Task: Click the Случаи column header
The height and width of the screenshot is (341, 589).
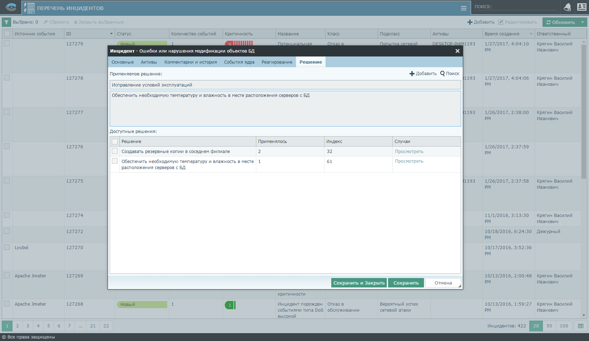Action: (427, 142)
